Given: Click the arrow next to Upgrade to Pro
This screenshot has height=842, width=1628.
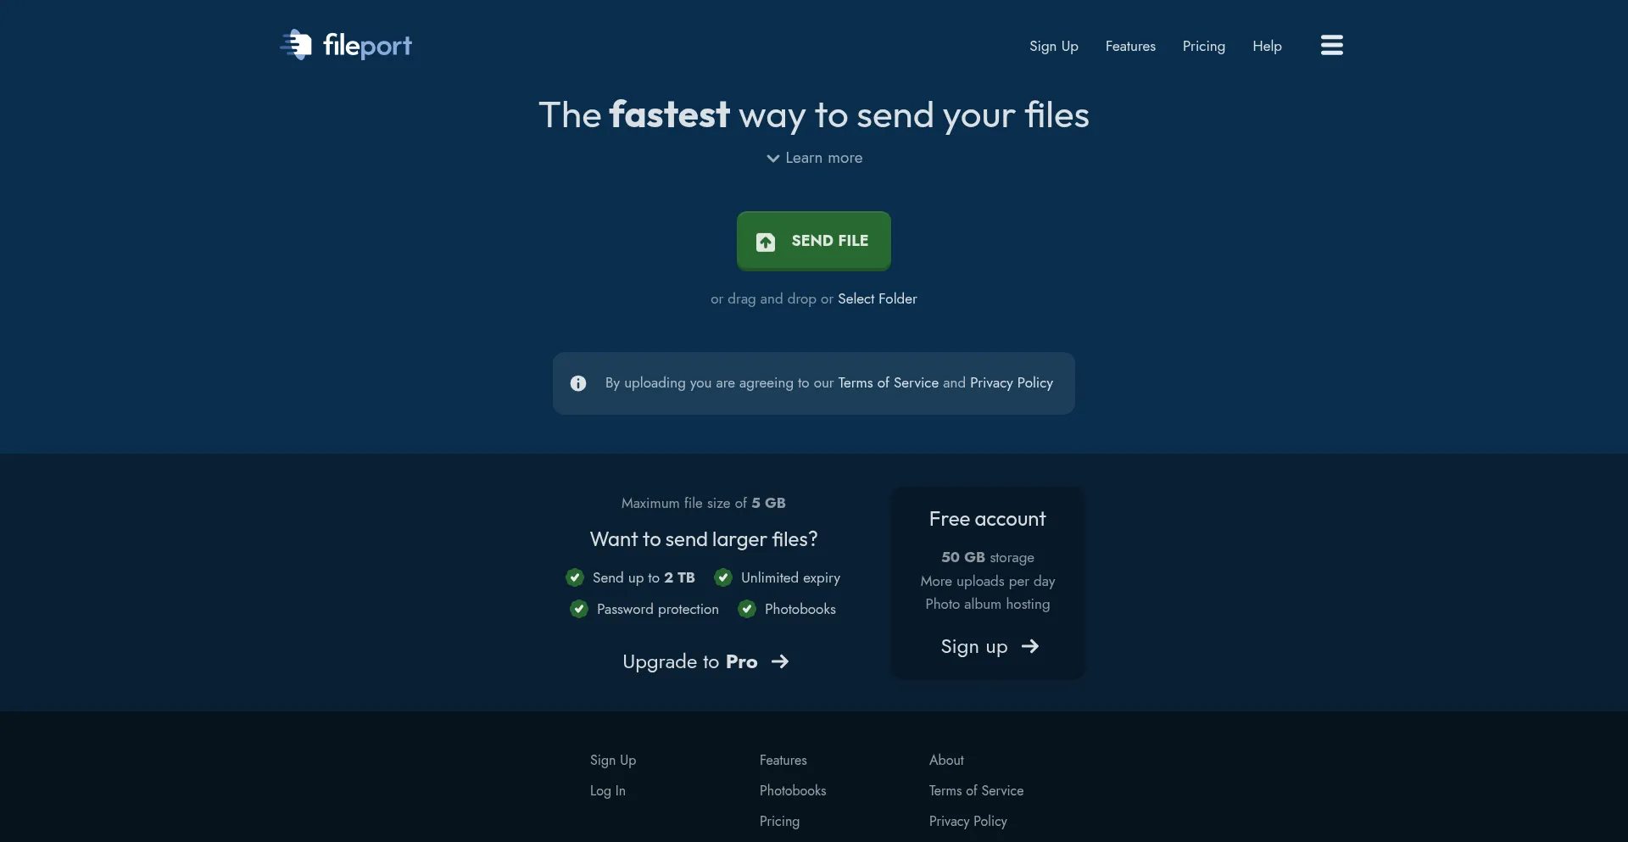Looking at the screenshot, I should pos(780,661).
